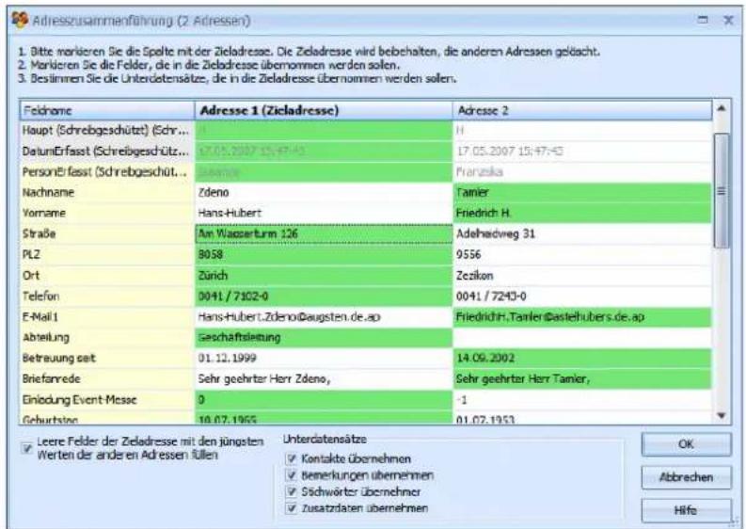Select Straße 'Adelheidweg 31'
The image size is (746, 529).
tap(582, 233)
